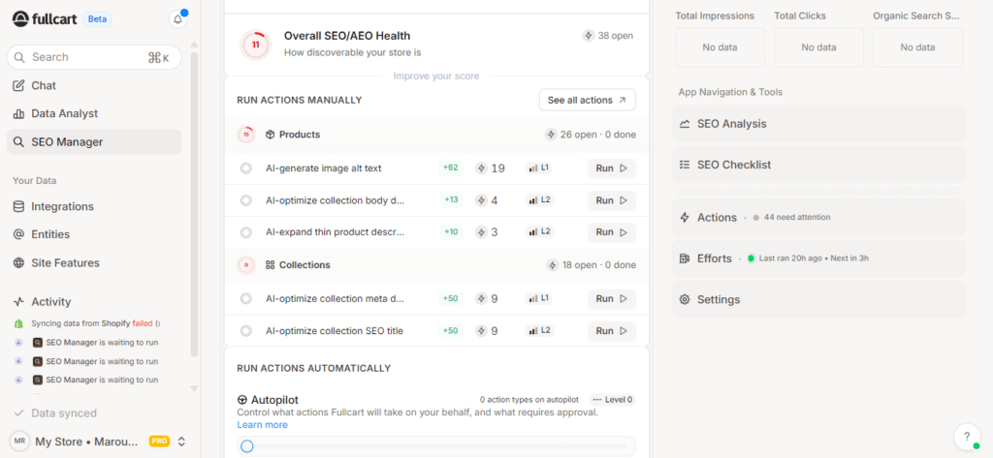Click the help question mark icon
This screenshot has width=993, height=458.
(x=966, y=437)
